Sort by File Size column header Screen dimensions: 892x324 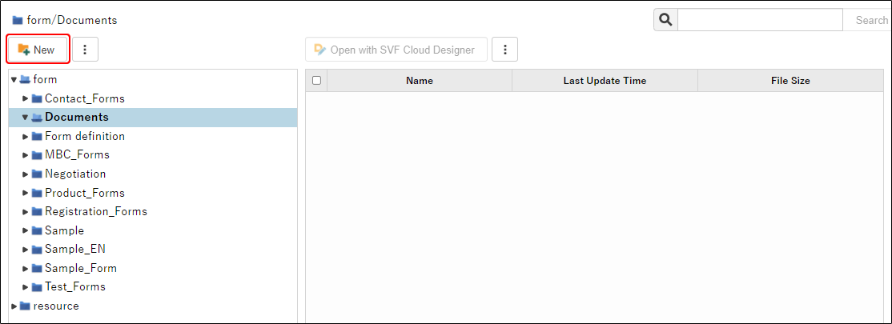click(790, 81)
